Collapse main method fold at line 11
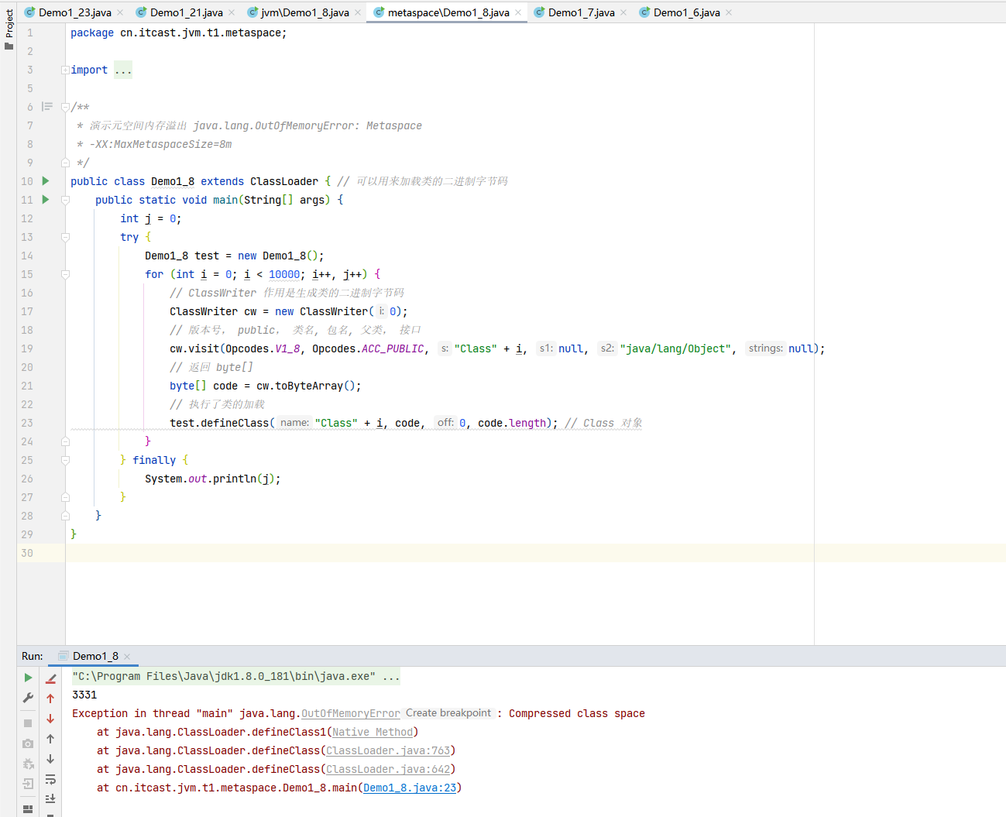The width and height of the screenshot is (1006, 817). (x=66, y=200)
